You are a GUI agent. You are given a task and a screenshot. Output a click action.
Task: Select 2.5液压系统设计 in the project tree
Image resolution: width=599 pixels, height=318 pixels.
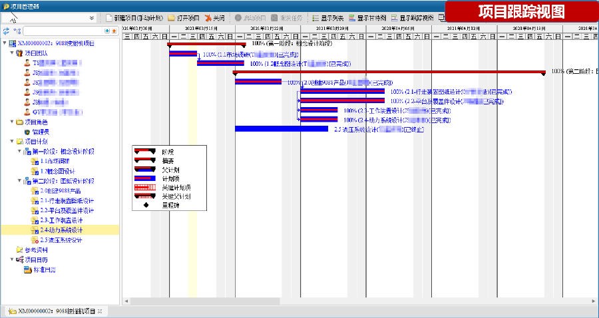(x=61, y=240)
